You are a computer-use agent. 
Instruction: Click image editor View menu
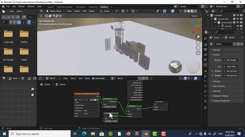pyautogui.click(x=15, y=78)
